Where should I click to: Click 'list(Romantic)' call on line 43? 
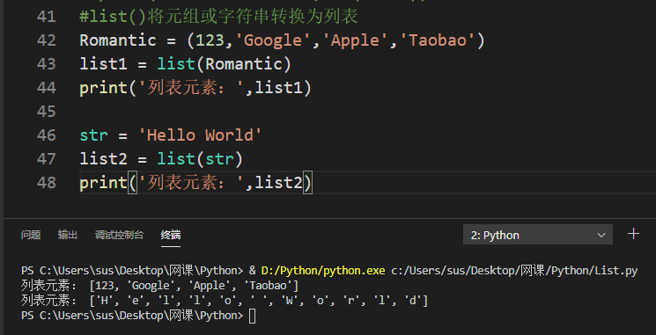[x=225, y=64]
